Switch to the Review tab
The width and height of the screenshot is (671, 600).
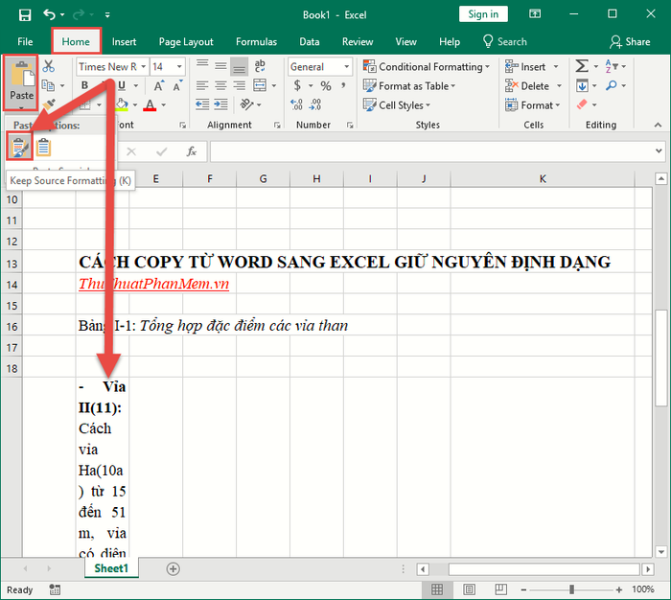point(358,41)
